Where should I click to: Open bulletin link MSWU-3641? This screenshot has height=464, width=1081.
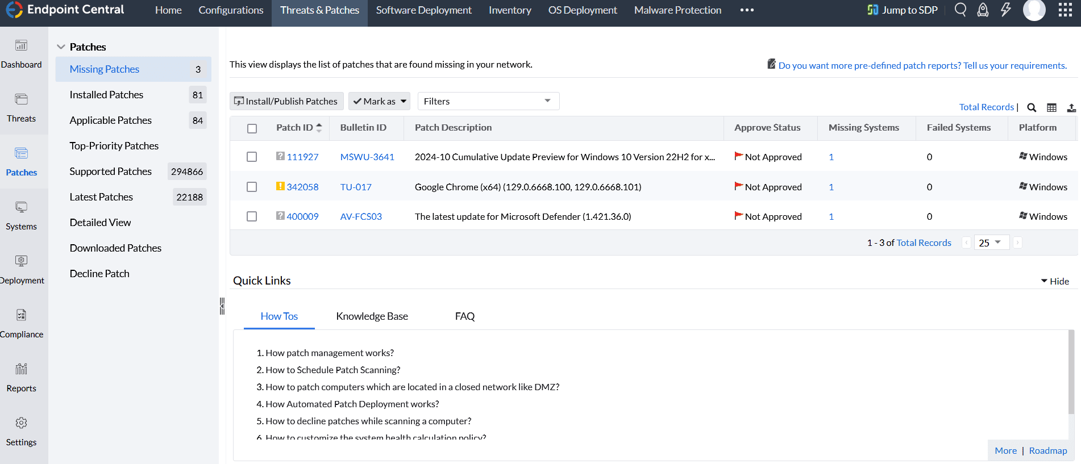pos(367,157)
